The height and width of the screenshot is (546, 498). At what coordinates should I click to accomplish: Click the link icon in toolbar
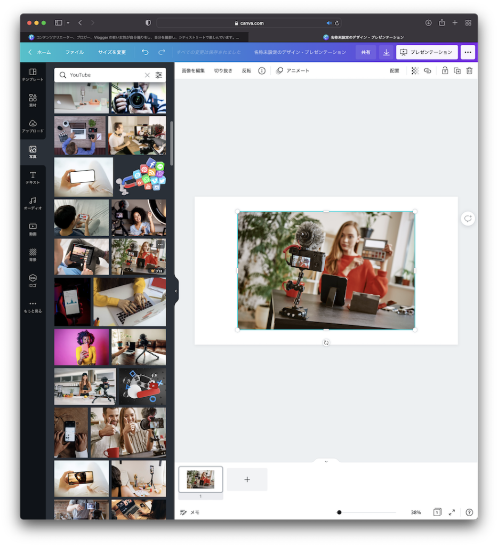428,70
